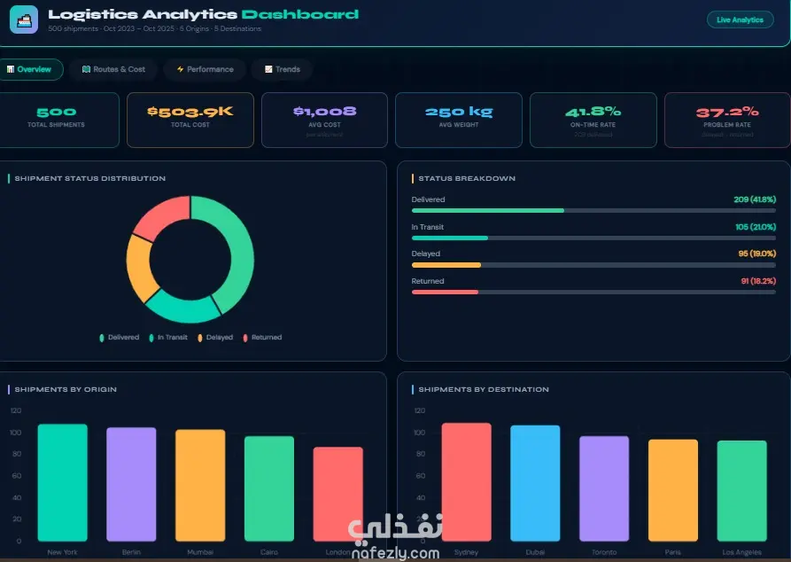
Task: Click the Dubai destination bar
Action: (x=535, y=483)
